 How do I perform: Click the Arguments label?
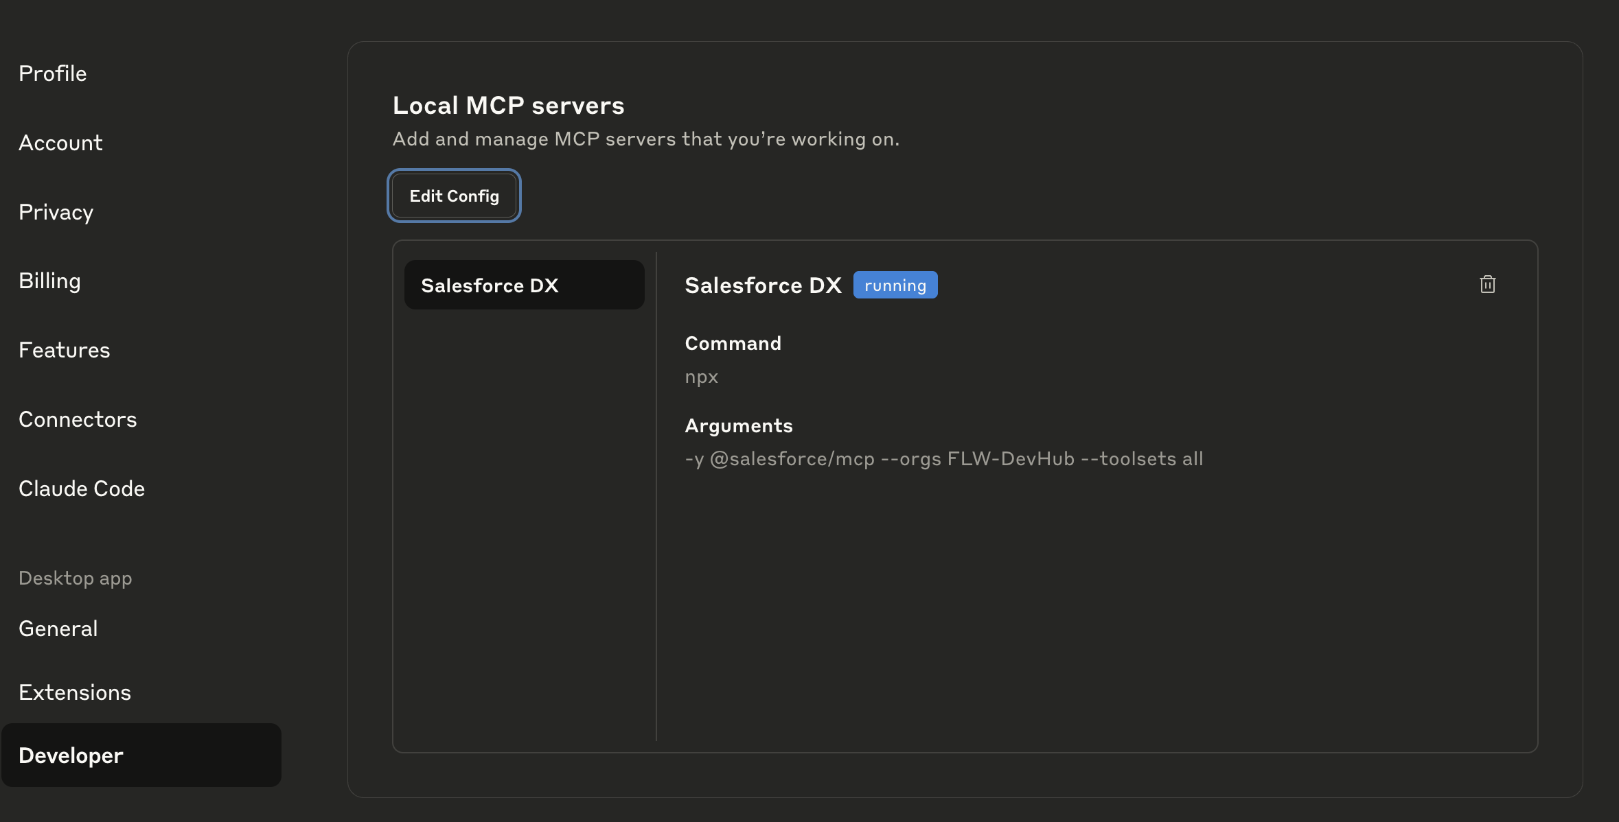(x=739, y=426)
